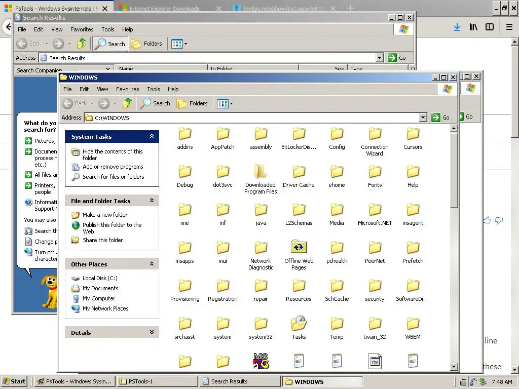This screenshot has height=389, width=519.
Task: Open Edit menu in WINDOWS window
Action: 84,89
